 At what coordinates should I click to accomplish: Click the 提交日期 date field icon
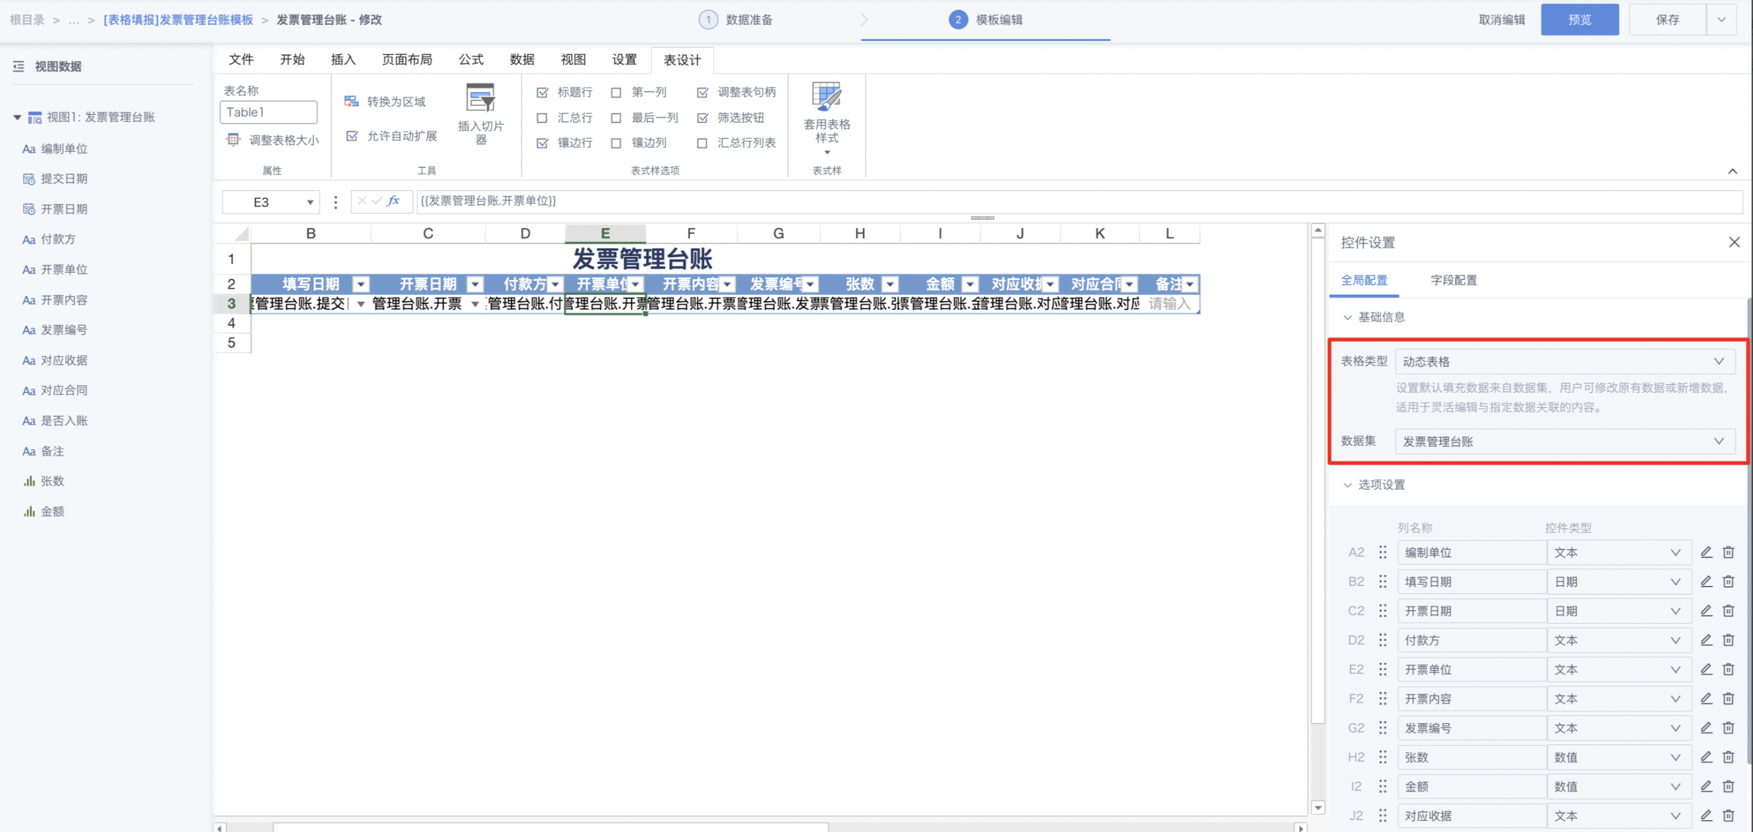[29, 178]
